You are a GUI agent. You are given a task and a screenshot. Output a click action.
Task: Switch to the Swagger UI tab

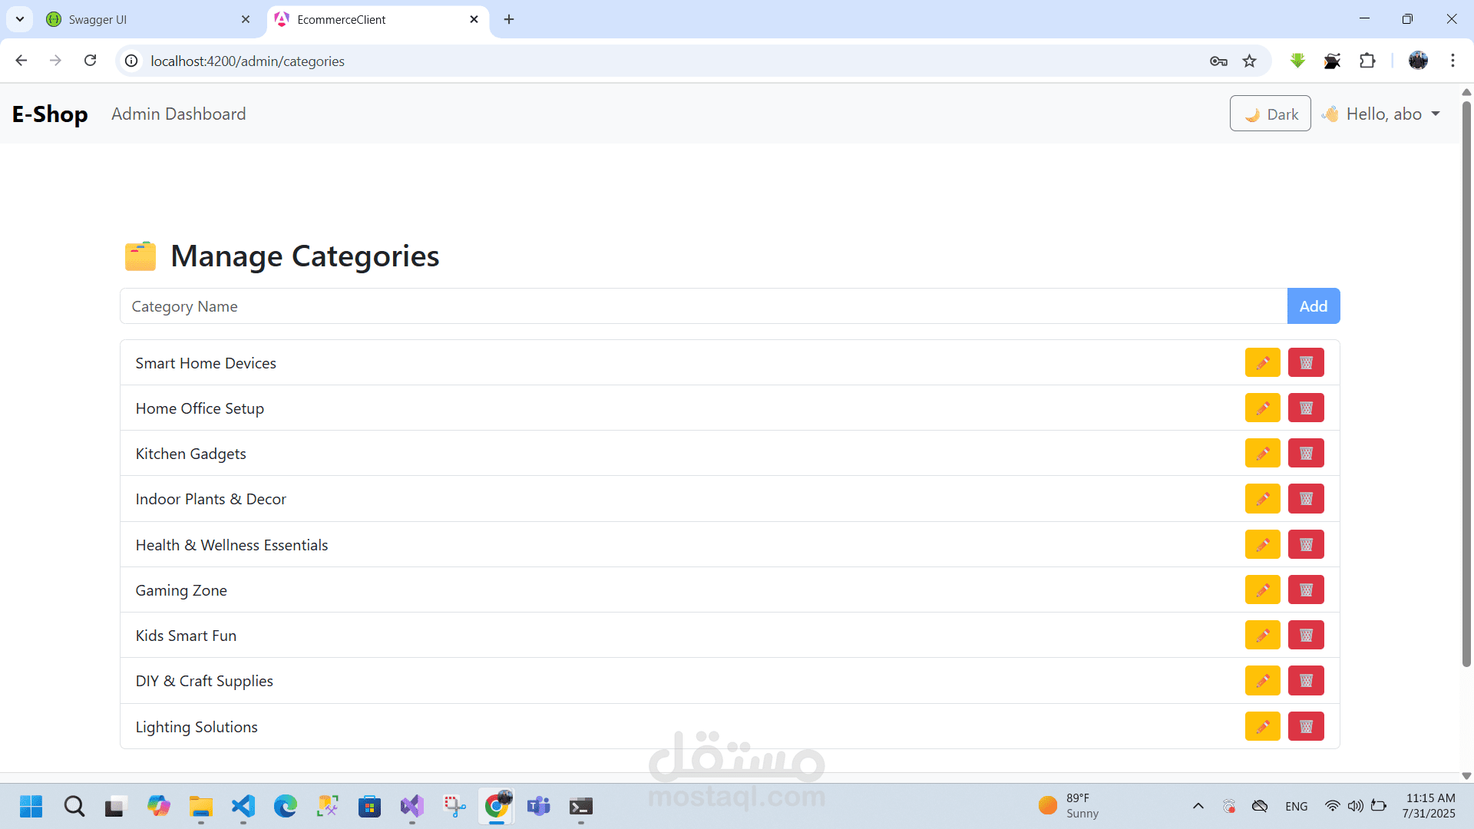146,19
